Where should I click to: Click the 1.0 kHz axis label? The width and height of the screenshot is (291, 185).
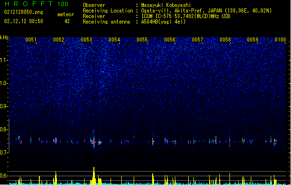pyautogui.click(x=4, y=83)
